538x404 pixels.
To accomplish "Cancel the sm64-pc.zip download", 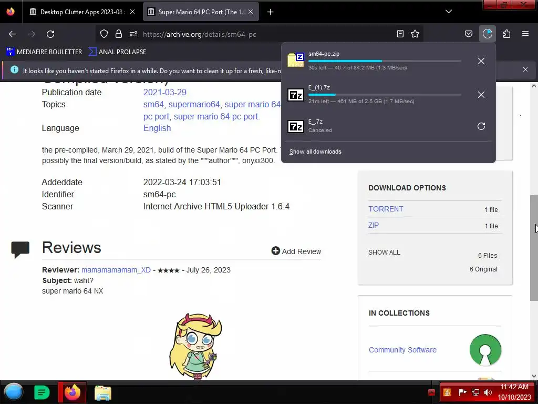I will tap(481, 61).
